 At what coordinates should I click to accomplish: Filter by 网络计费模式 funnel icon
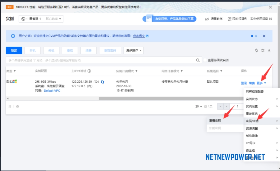click(182, 71)
